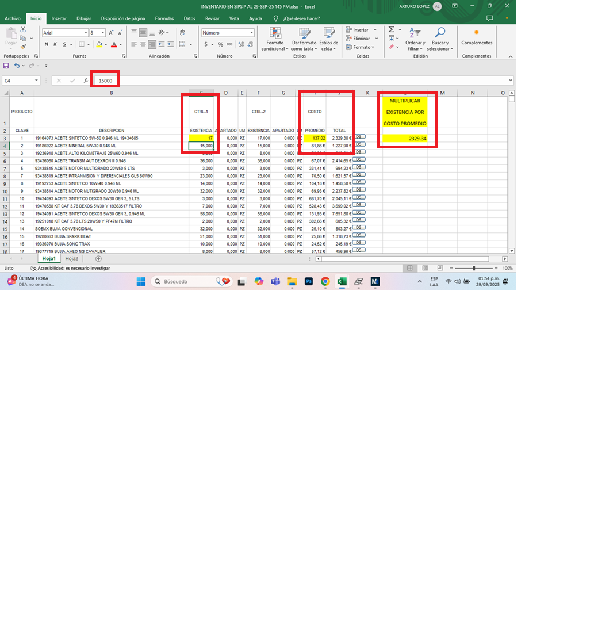The width and height of the screenshot is (598, 620).
Task: Expand the Número format dropdown
Action: [x=251, y=33]
